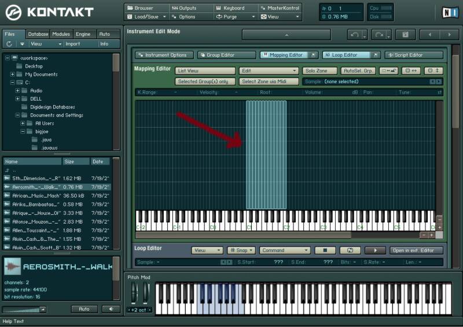Zoom out mapping grid horizontally with minus
The width and height of the screenshot is (463, 327).
(x=424, y=235)
